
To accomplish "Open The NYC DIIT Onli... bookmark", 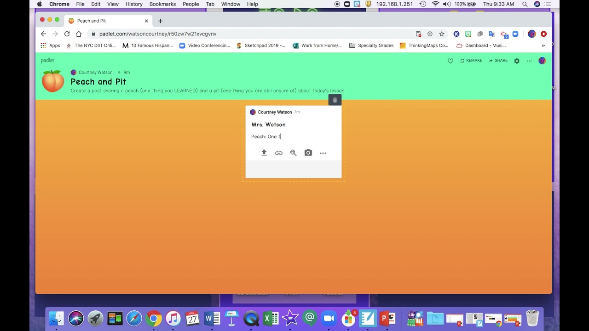I will pos(91,46).
